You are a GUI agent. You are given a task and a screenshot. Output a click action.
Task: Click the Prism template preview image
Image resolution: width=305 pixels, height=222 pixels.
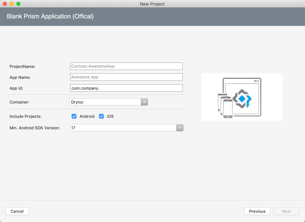(x=242, y=97)
